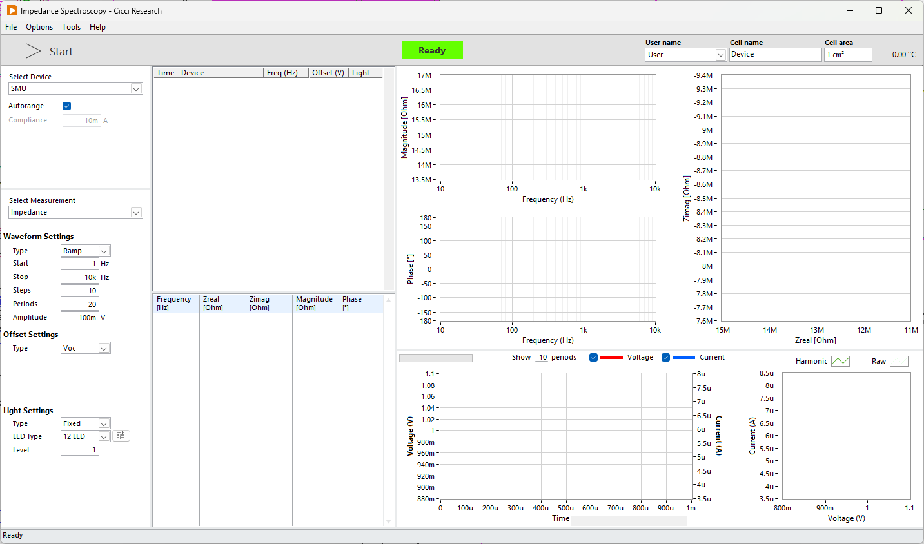This screenshot has height=544, width=924.
Task: Click the measurement progress bar above the graph
Action: 435,357
